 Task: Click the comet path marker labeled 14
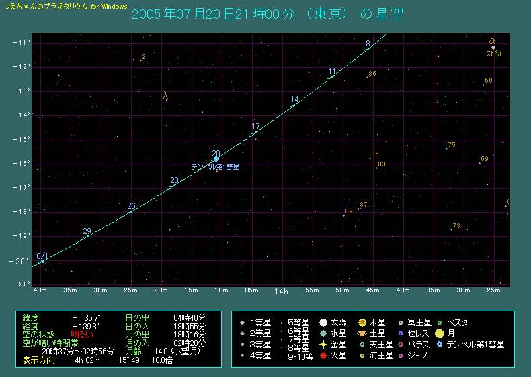point(293,105)
